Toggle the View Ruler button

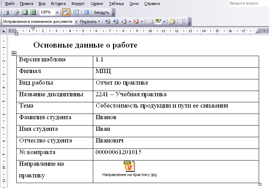pyautogui.click(x=66, y=12)
